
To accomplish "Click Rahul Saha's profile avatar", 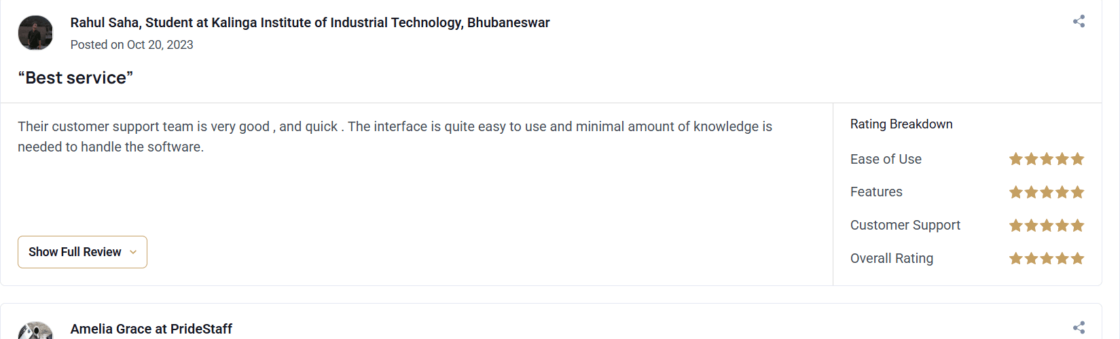I will (35, 33).
